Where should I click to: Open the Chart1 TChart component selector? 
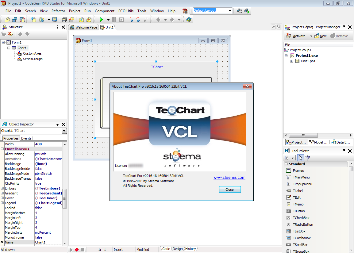(x=64, y=131)
